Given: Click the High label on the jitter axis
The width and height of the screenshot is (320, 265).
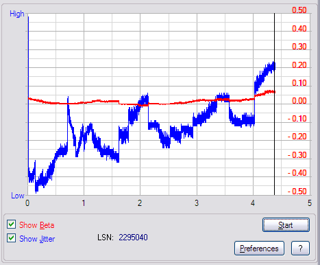Looking at the screenshot, I should pos(17,14).
